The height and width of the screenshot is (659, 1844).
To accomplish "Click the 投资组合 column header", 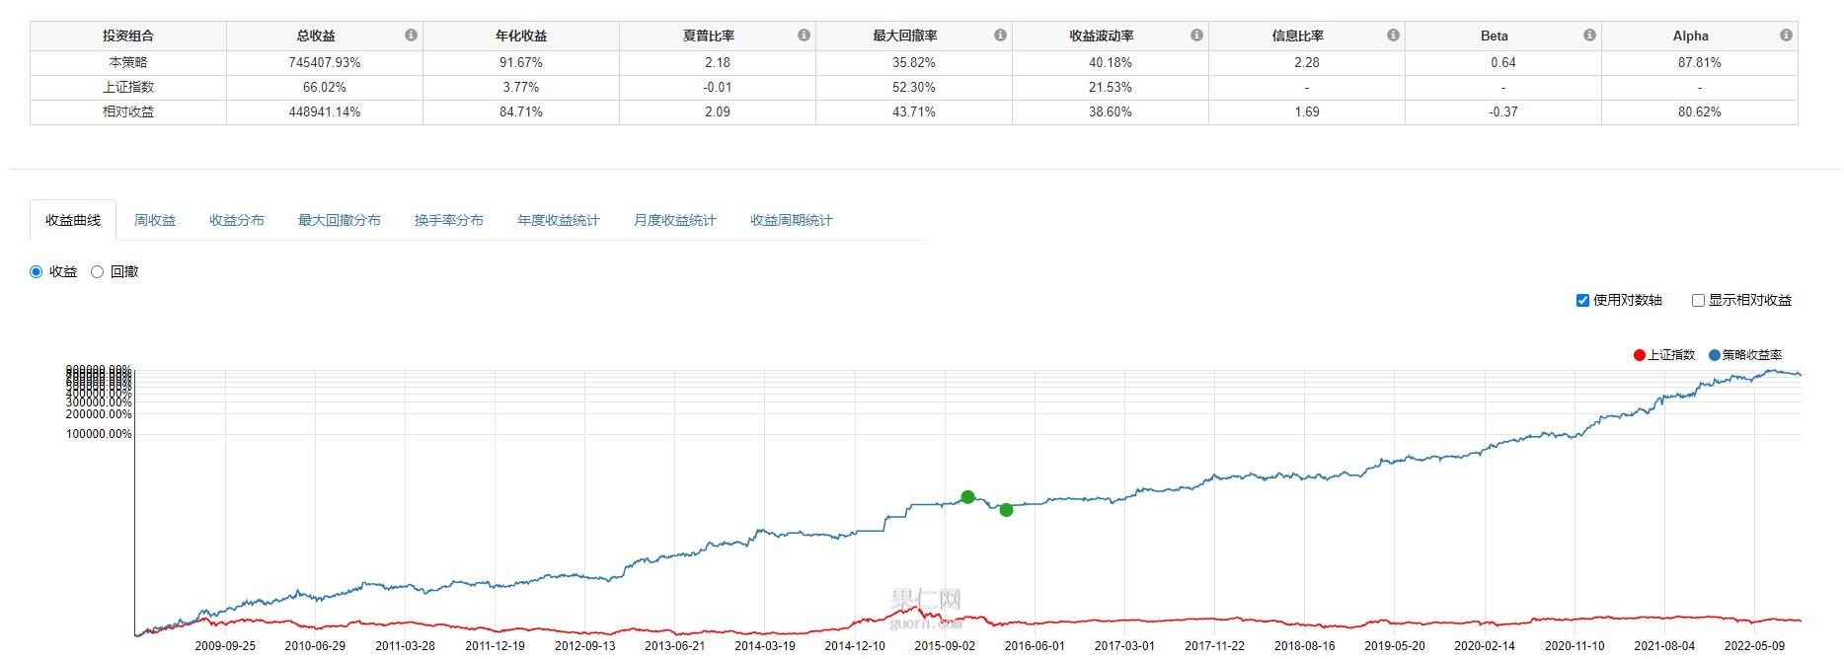I will pos(128,36).
